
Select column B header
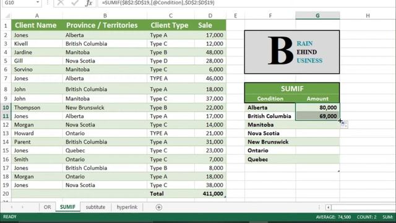click(x=105, y=15)
